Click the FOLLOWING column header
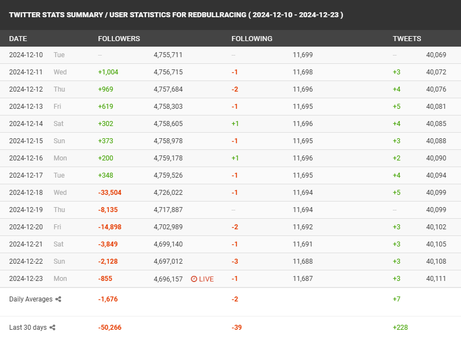This screenshot has width=461, height=337. click(x=252, y=39)
